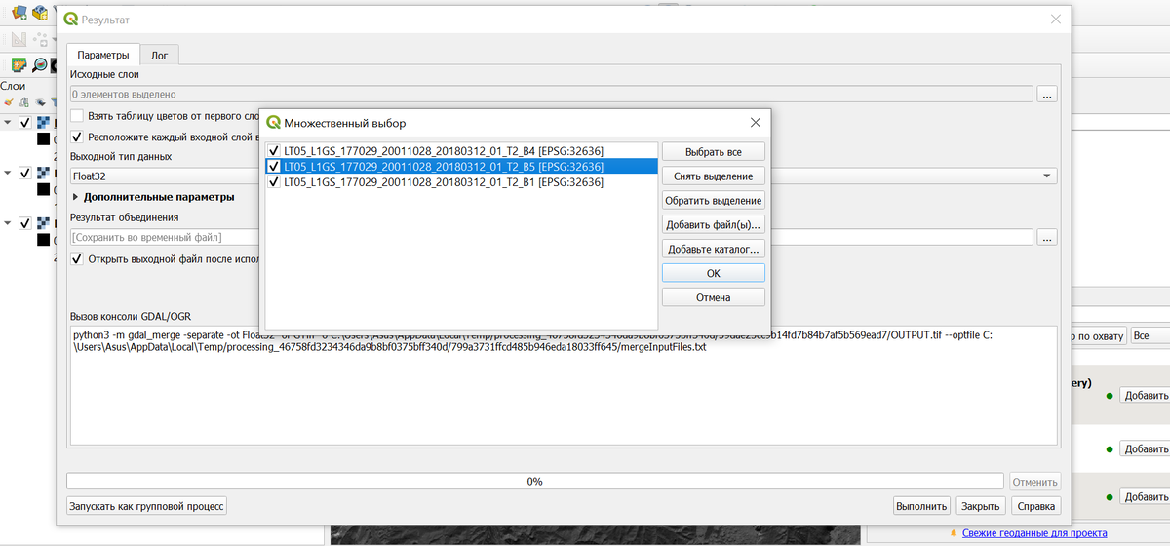Screen dimensions: 1170x546
Task: Click Снять выделение button
Action: click(714, 176)
